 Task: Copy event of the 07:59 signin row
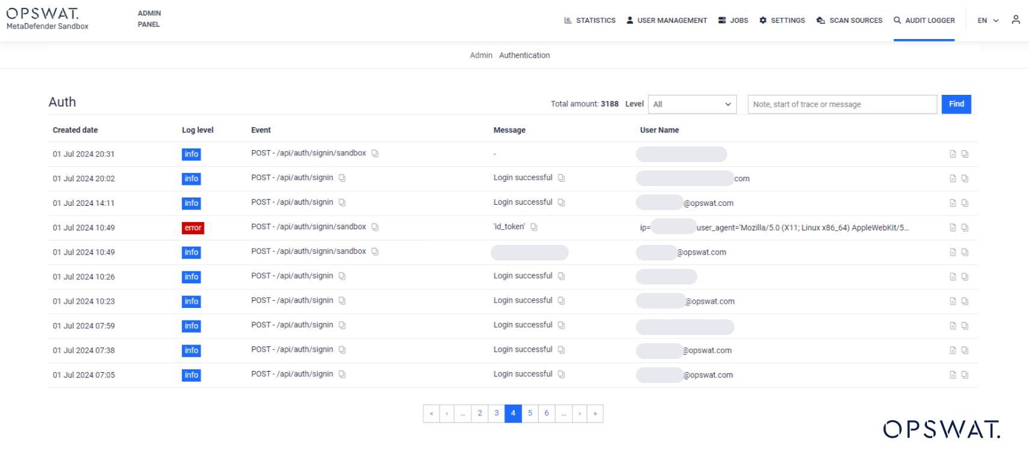(x=342, y=325)
